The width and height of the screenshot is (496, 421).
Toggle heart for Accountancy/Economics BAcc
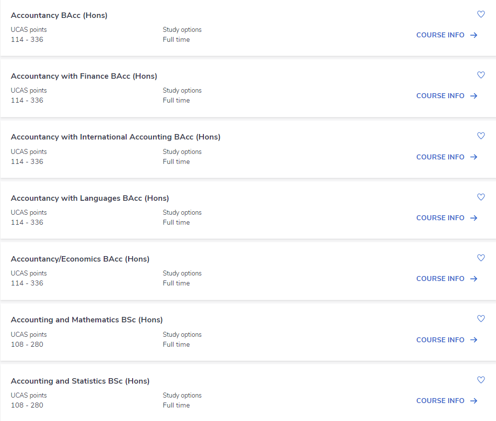(x=481, y=258)
